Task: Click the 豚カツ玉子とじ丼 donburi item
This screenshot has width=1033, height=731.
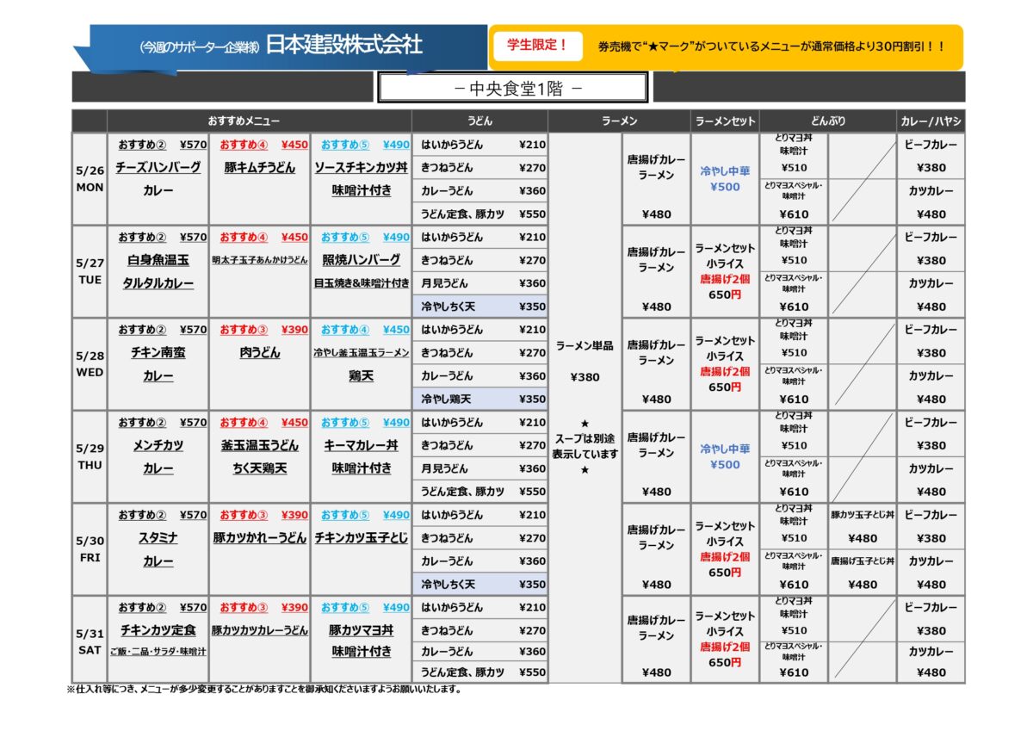Action: coord(863,515)
